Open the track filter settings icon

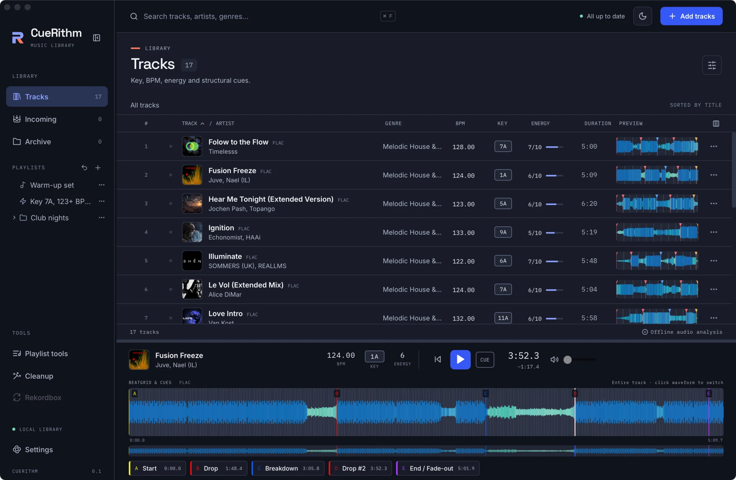tap(712, 65)
